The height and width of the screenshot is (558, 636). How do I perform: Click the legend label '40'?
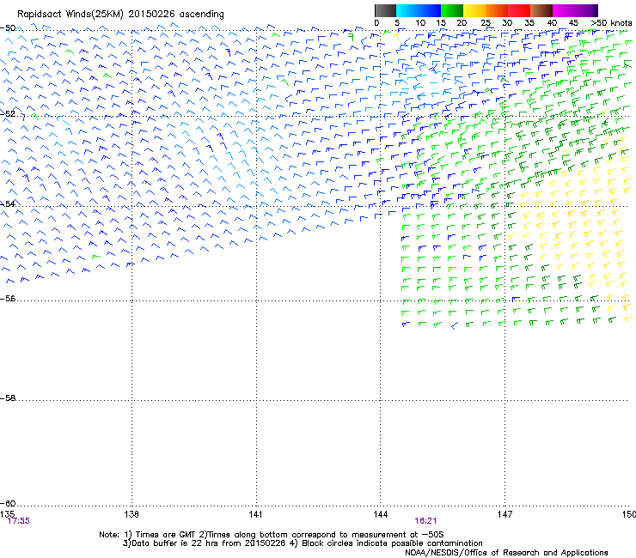point(552,23)
